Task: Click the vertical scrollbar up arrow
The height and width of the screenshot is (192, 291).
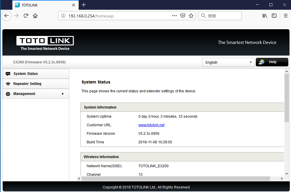Action: click(x=287, y=71)
